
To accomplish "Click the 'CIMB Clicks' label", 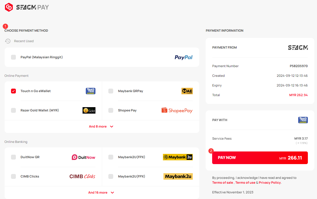I will point(30,176).
